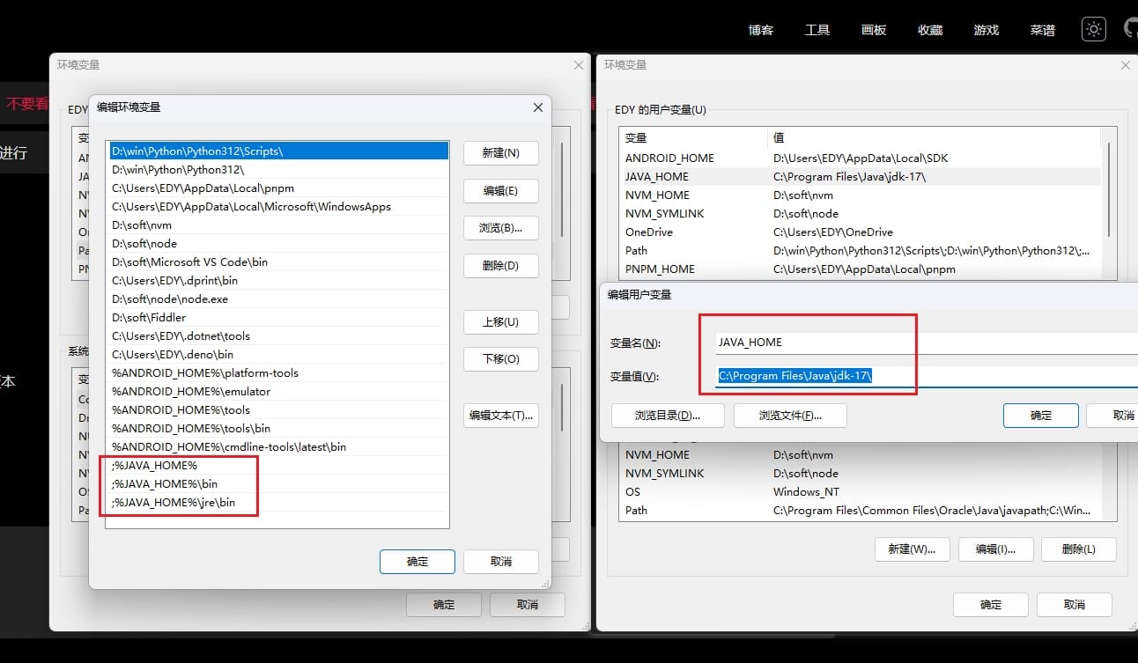The height and width of the screenshot is (663, 1138).
Task: Toggle the light/dark theme sun icon
Action: click(1094, 29)
